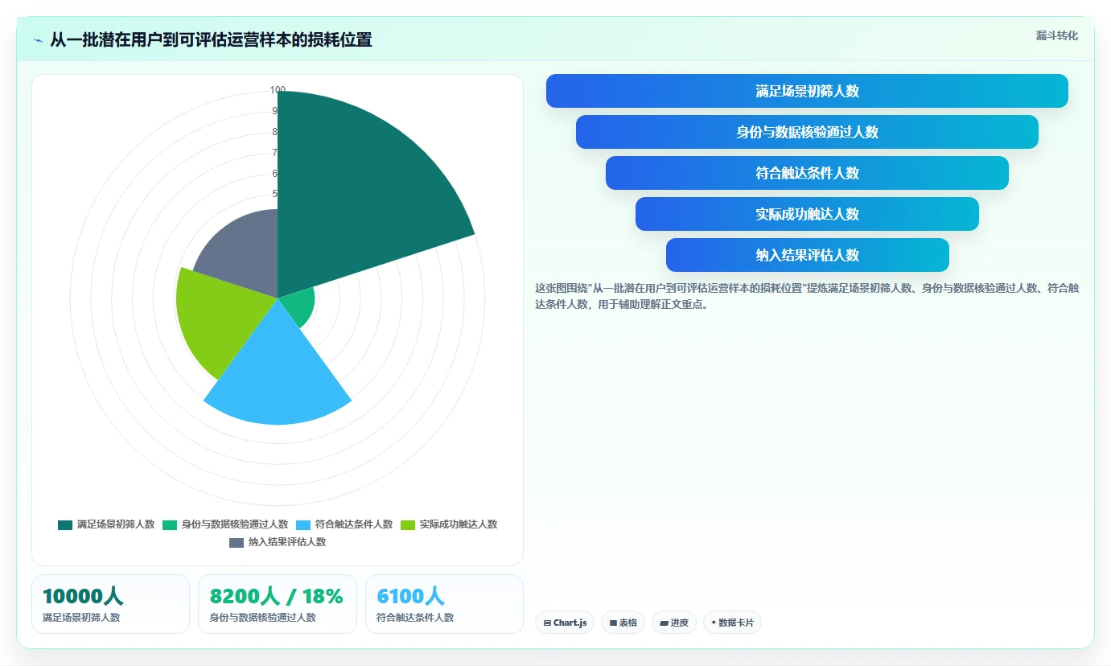
Task: Click the dark teal polar chart segment
Action: pos(354,193)
